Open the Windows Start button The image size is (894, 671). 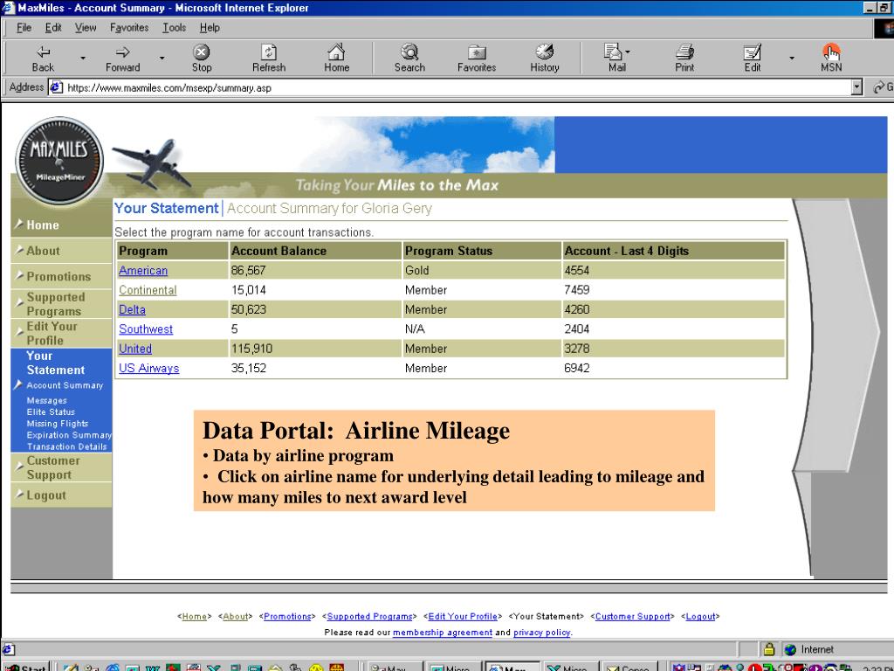click(x=25, y=667)
